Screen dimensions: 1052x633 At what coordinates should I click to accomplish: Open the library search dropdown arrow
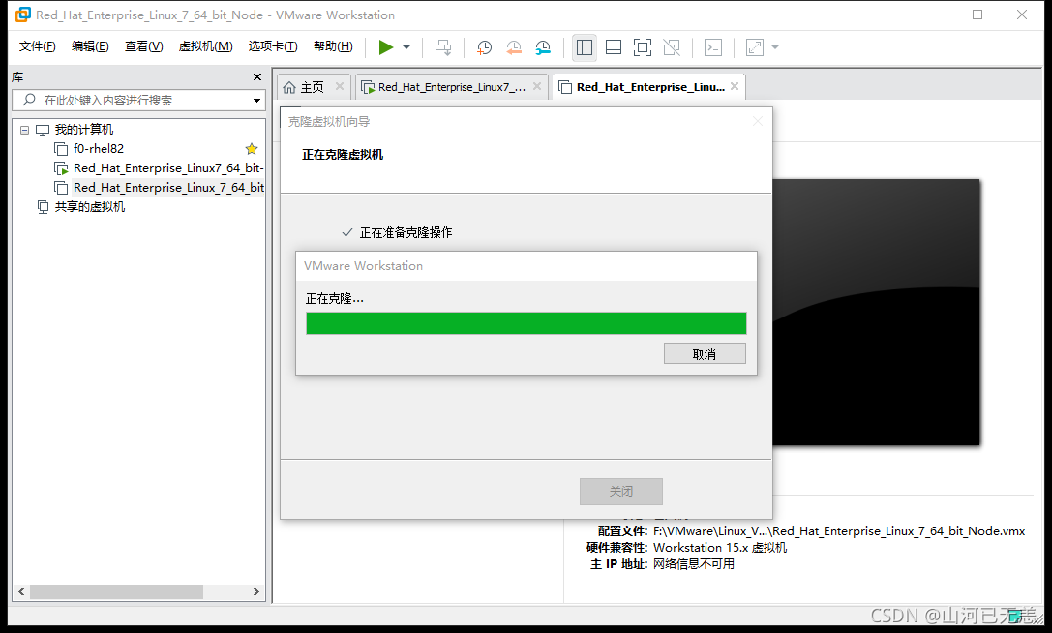[256, 101]
